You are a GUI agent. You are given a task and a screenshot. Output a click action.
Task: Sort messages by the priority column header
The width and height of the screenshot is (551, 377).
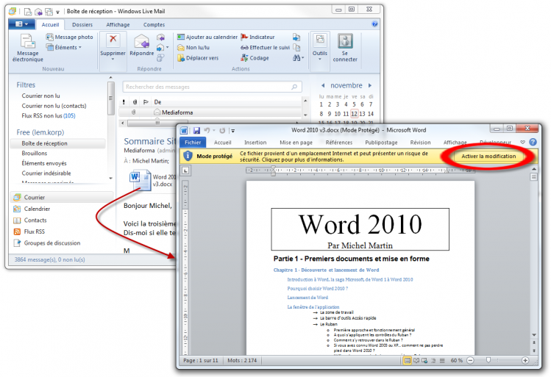[124, 102]
